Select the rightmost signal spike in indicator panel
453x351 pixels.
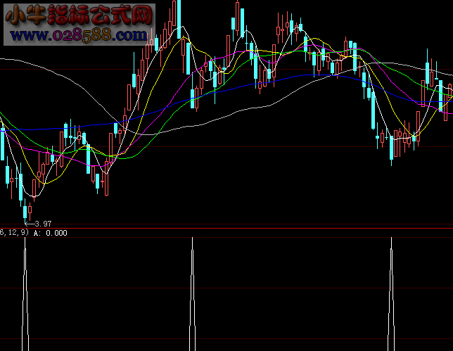tap(392, 295)
